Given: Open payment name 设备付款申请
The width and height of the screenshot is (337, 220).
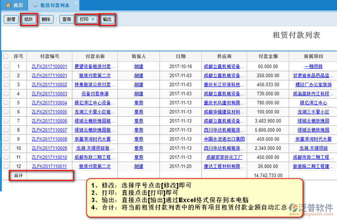Looking at the screenshot, I should (95, 94).
